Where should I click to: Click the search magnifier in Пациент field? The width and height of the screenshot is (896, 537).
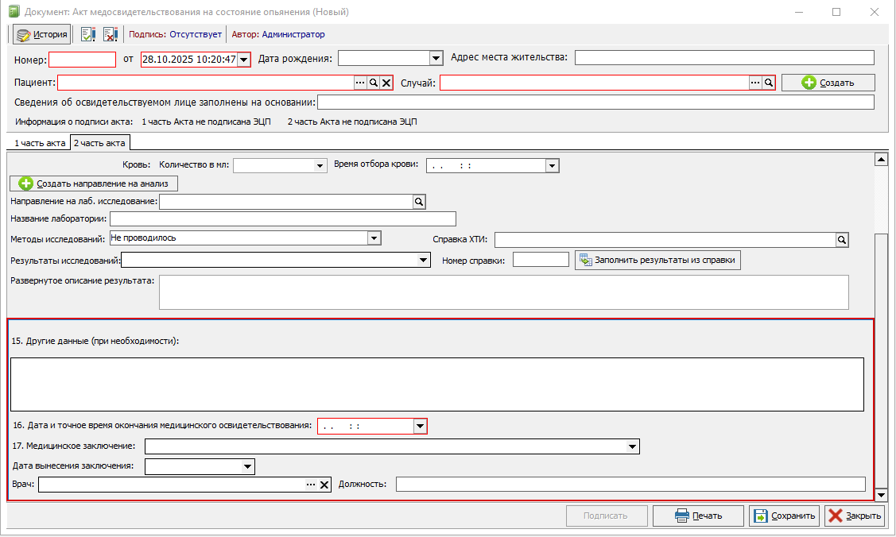click(373, 83)
